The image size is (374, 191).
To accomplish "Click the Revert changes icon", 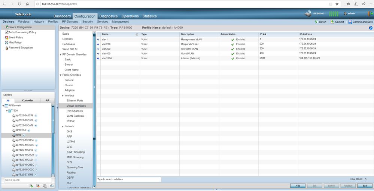I will [x=316, y=22].
